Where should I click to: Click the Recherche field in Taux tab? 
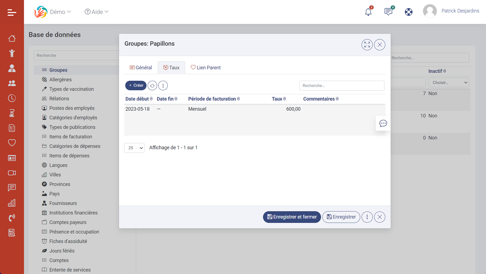pos(342,86)
